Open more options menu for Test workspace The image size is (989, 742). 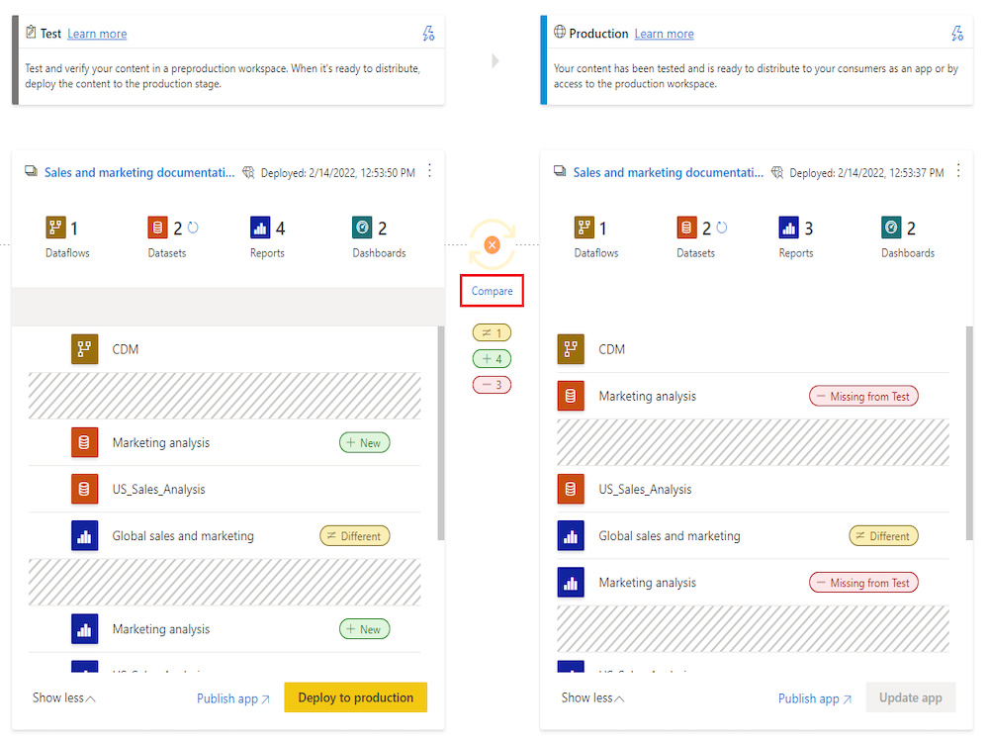pos(429,171)
